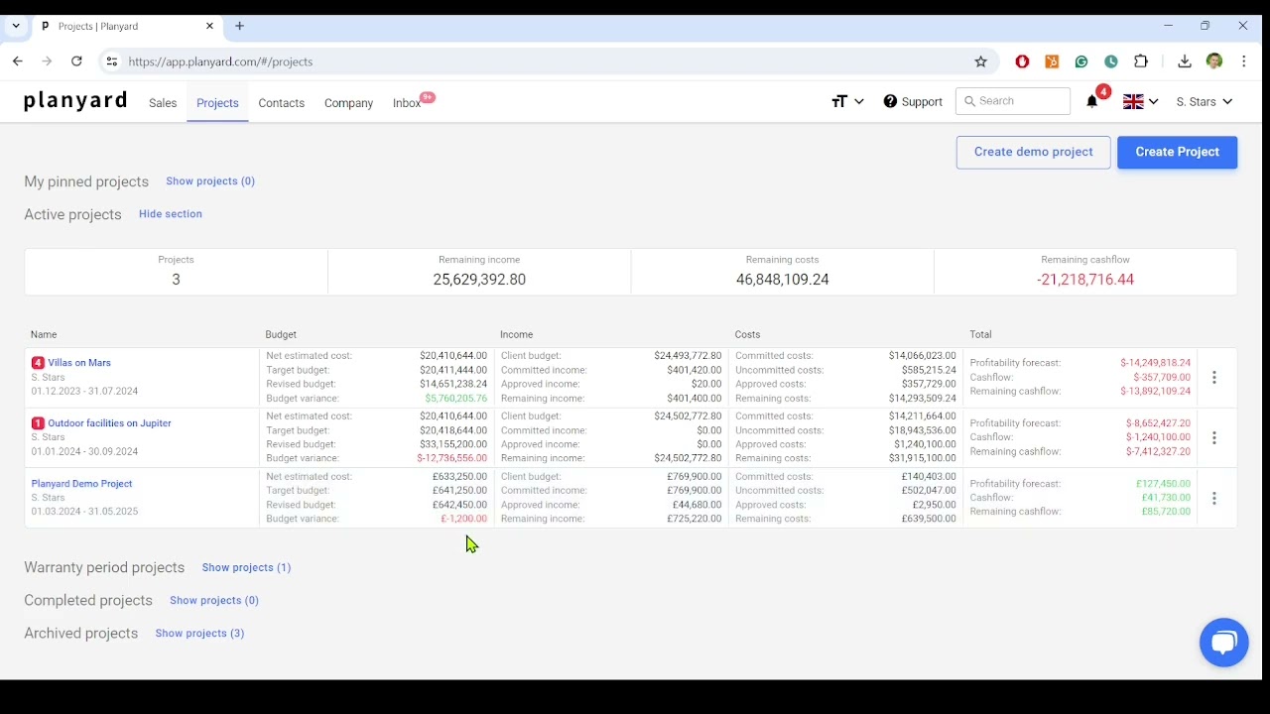
Task: View site information icon in address bar
Action: (x=111, y=61)
